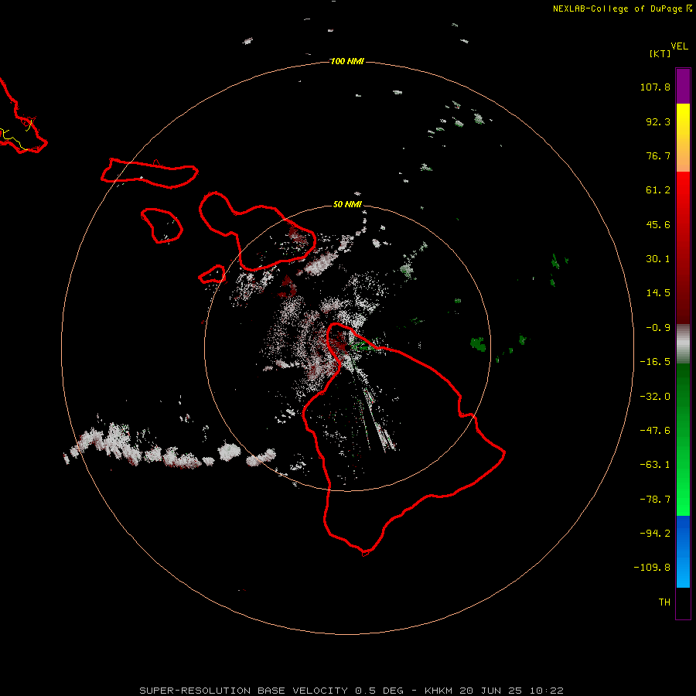This screenshot has width=696, height=696.
Task: Click the 30.1 velocity scale value
Action: [x=658, y=259]
